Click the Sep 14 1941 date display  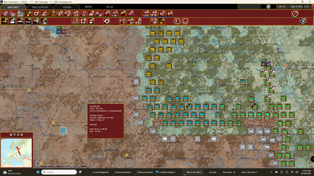point(297,7)
